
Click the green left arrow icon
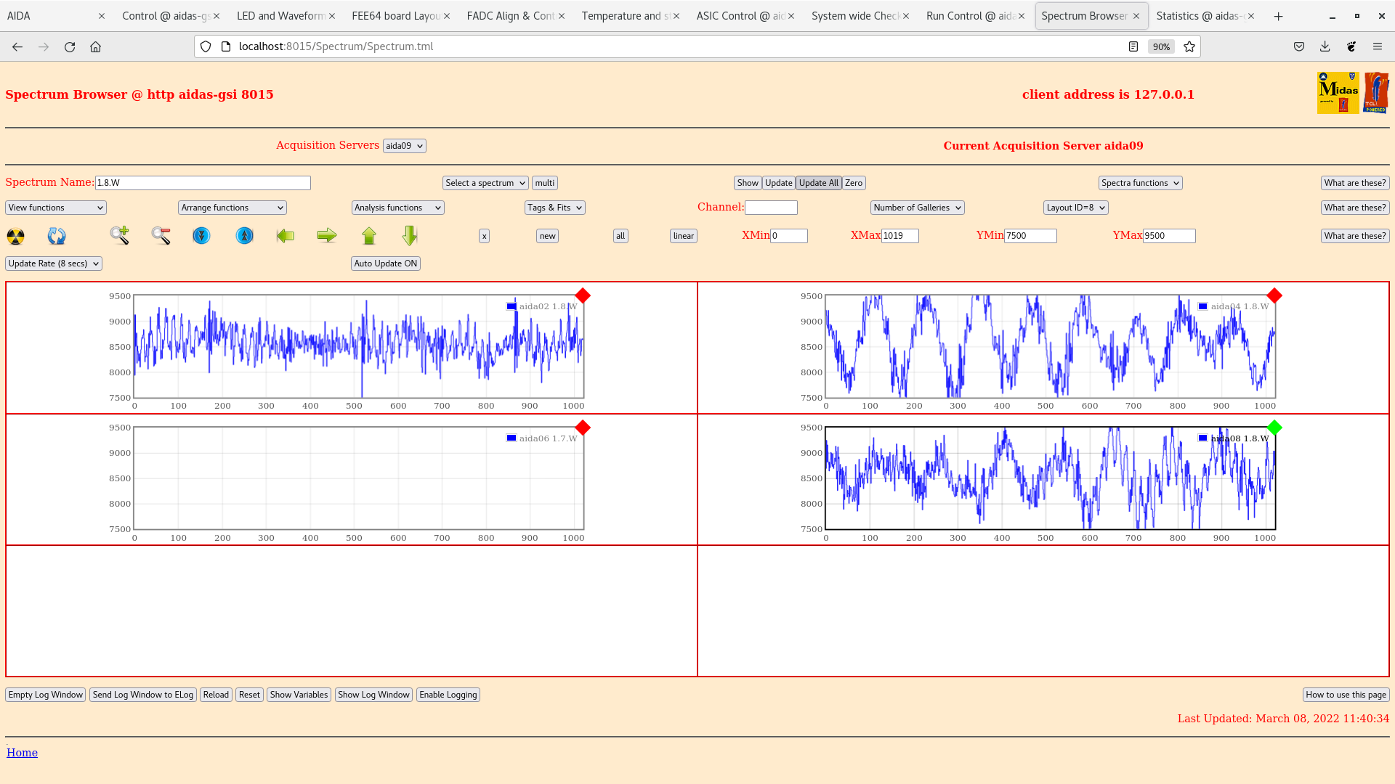click(x=286, y=236)
